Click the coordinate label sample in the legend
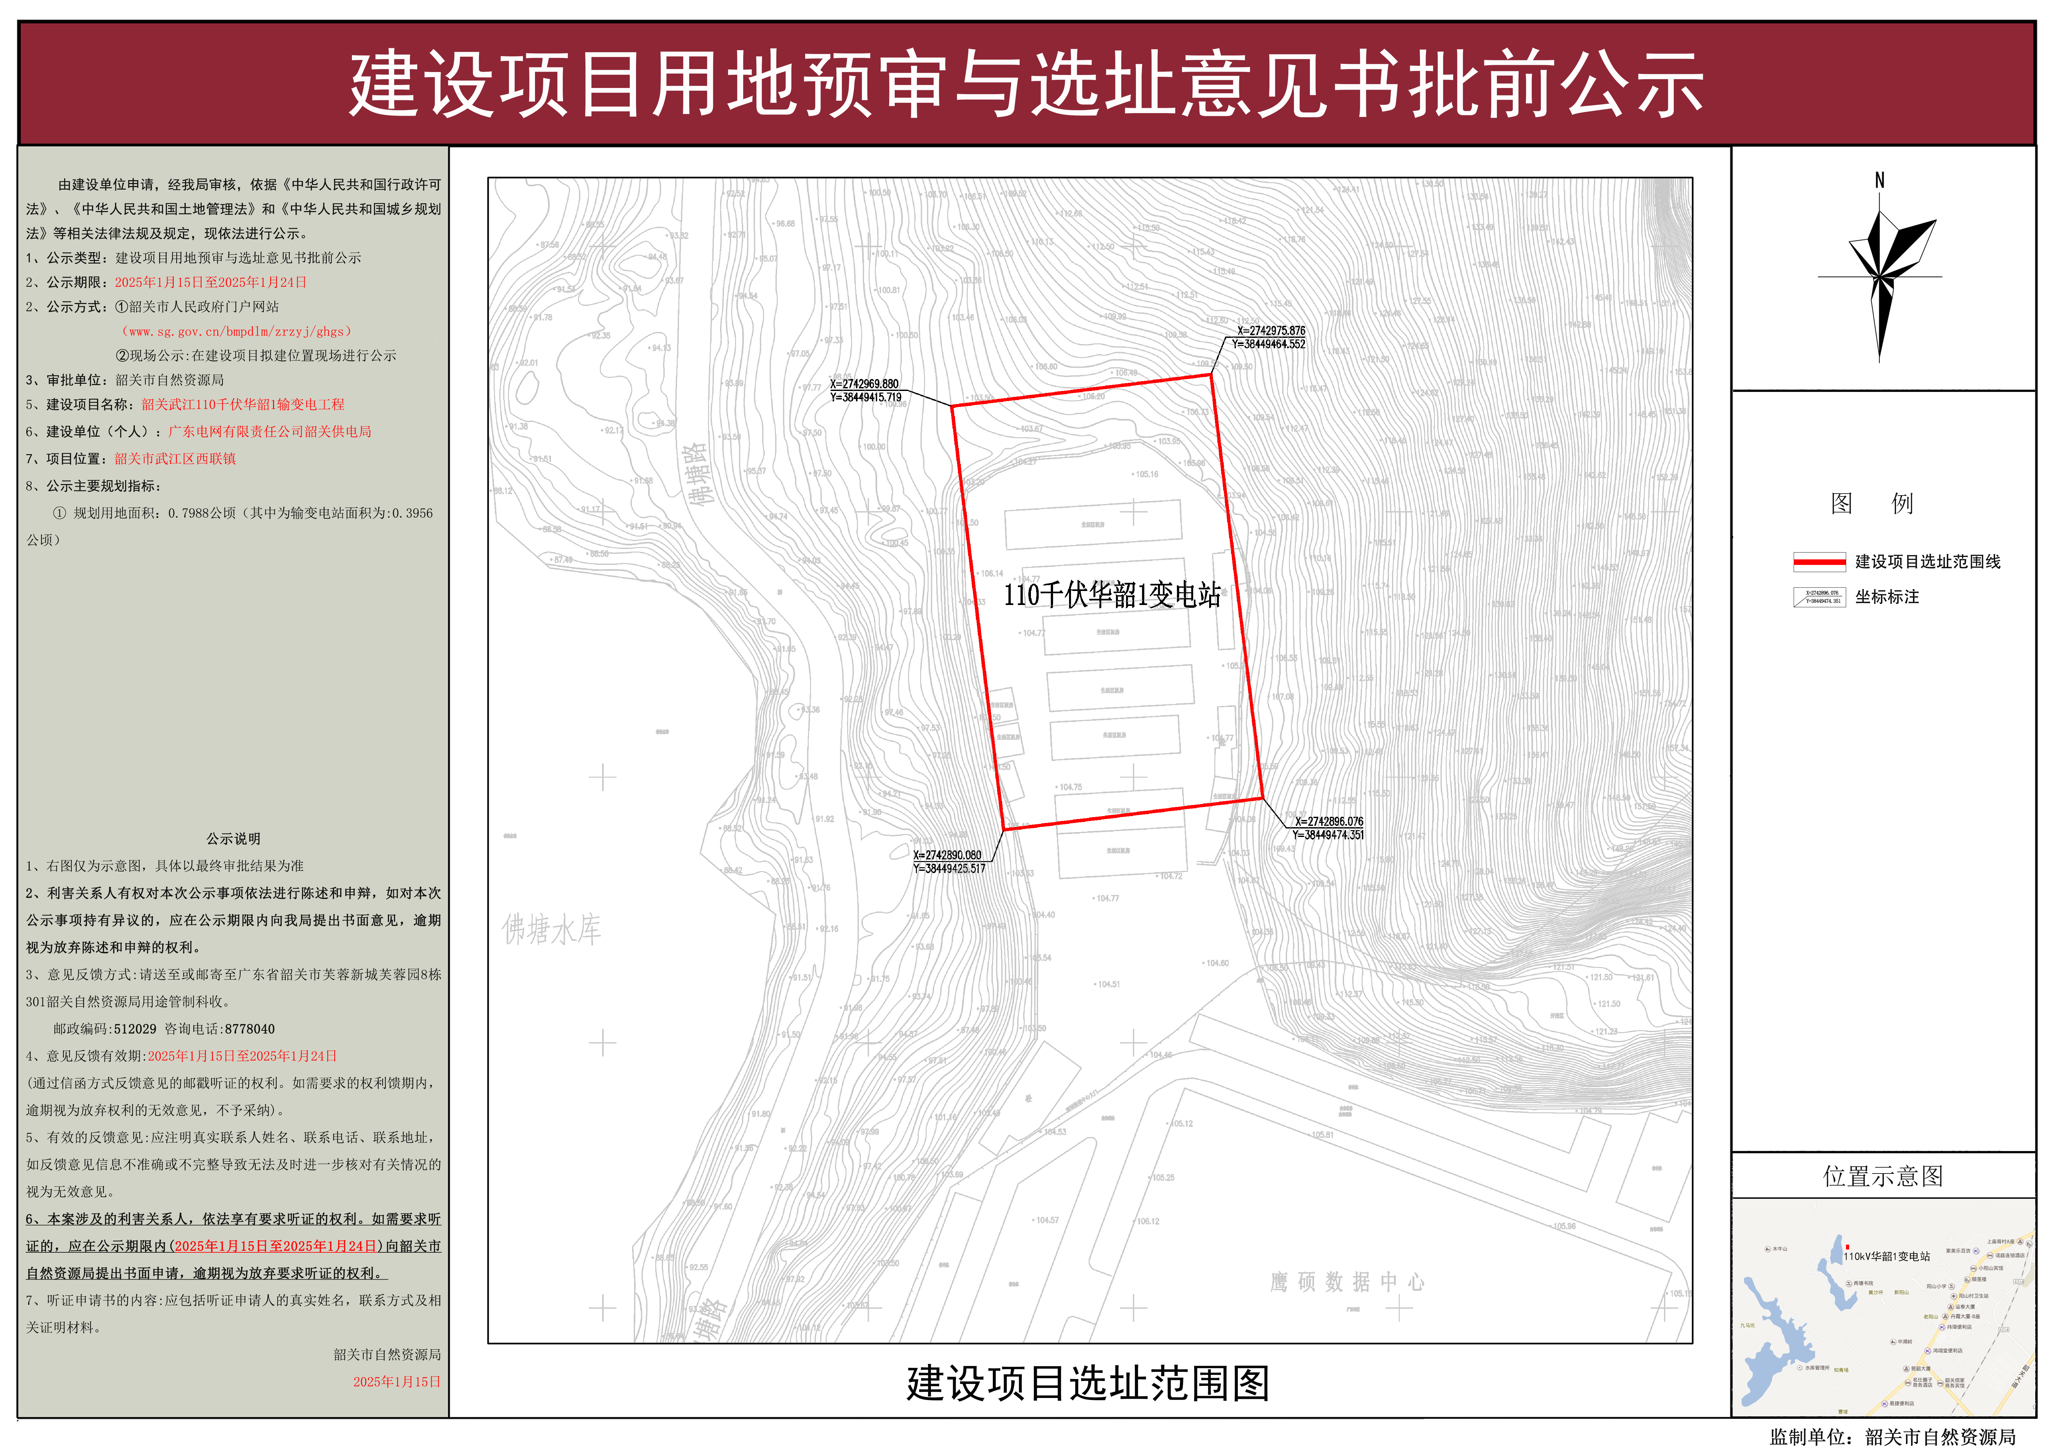The image size is (2055, 1454). (x=1819, y=597)
